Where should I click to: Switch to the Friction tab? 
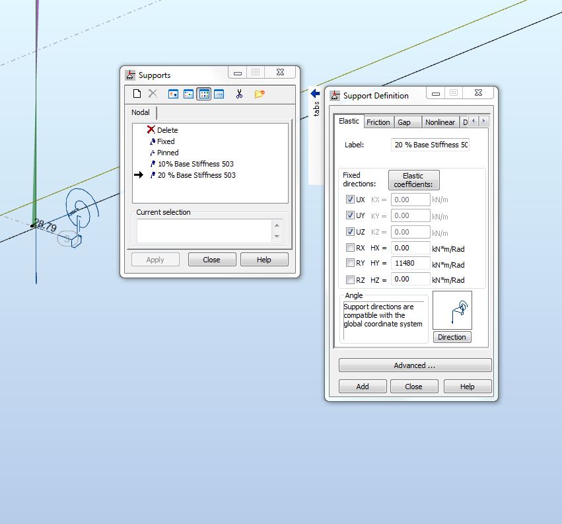click(x=378, y=122)
